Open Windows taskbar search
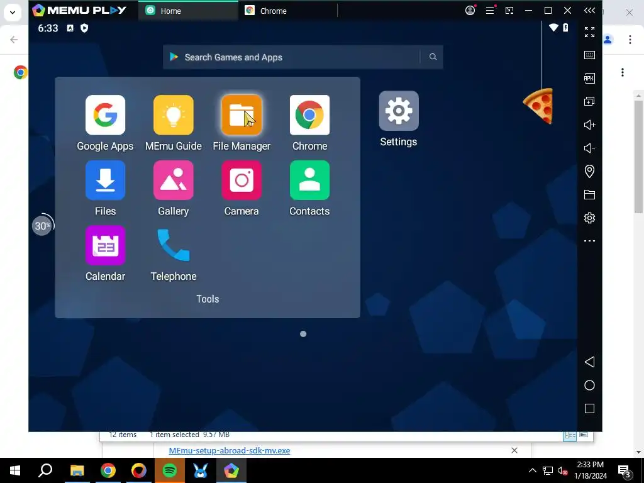This screenshot has width=644, height=483. (x=45, y=470)
